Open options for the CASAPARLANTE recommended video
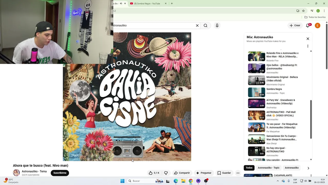Viewport: 328px width, 185px height. (311, 176)
